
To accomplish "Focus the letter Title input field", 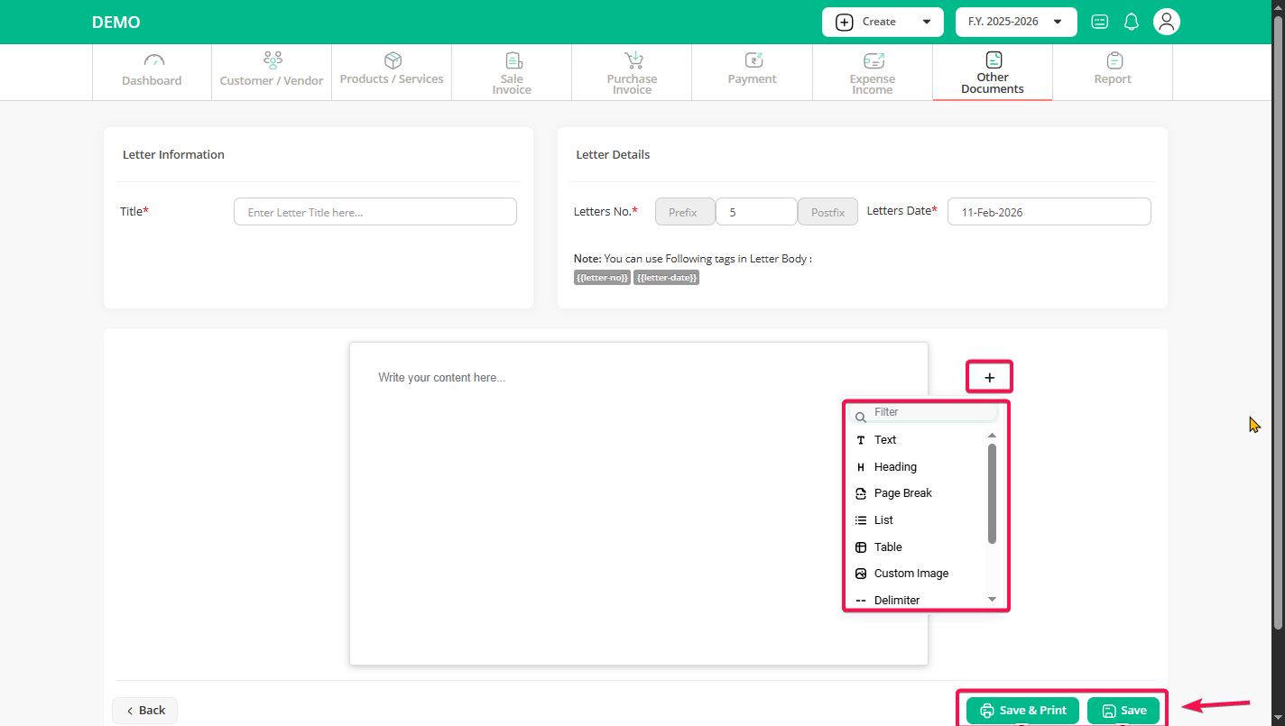I will (x=374, y=212).
